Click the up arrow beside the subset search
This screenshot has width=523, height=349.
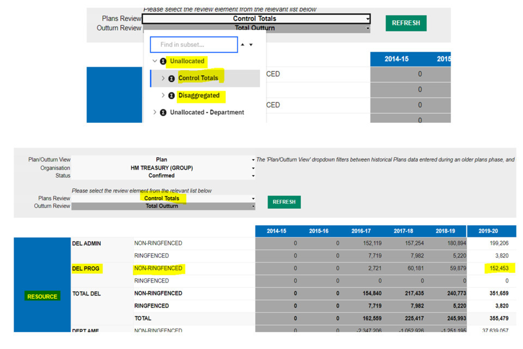243,45
